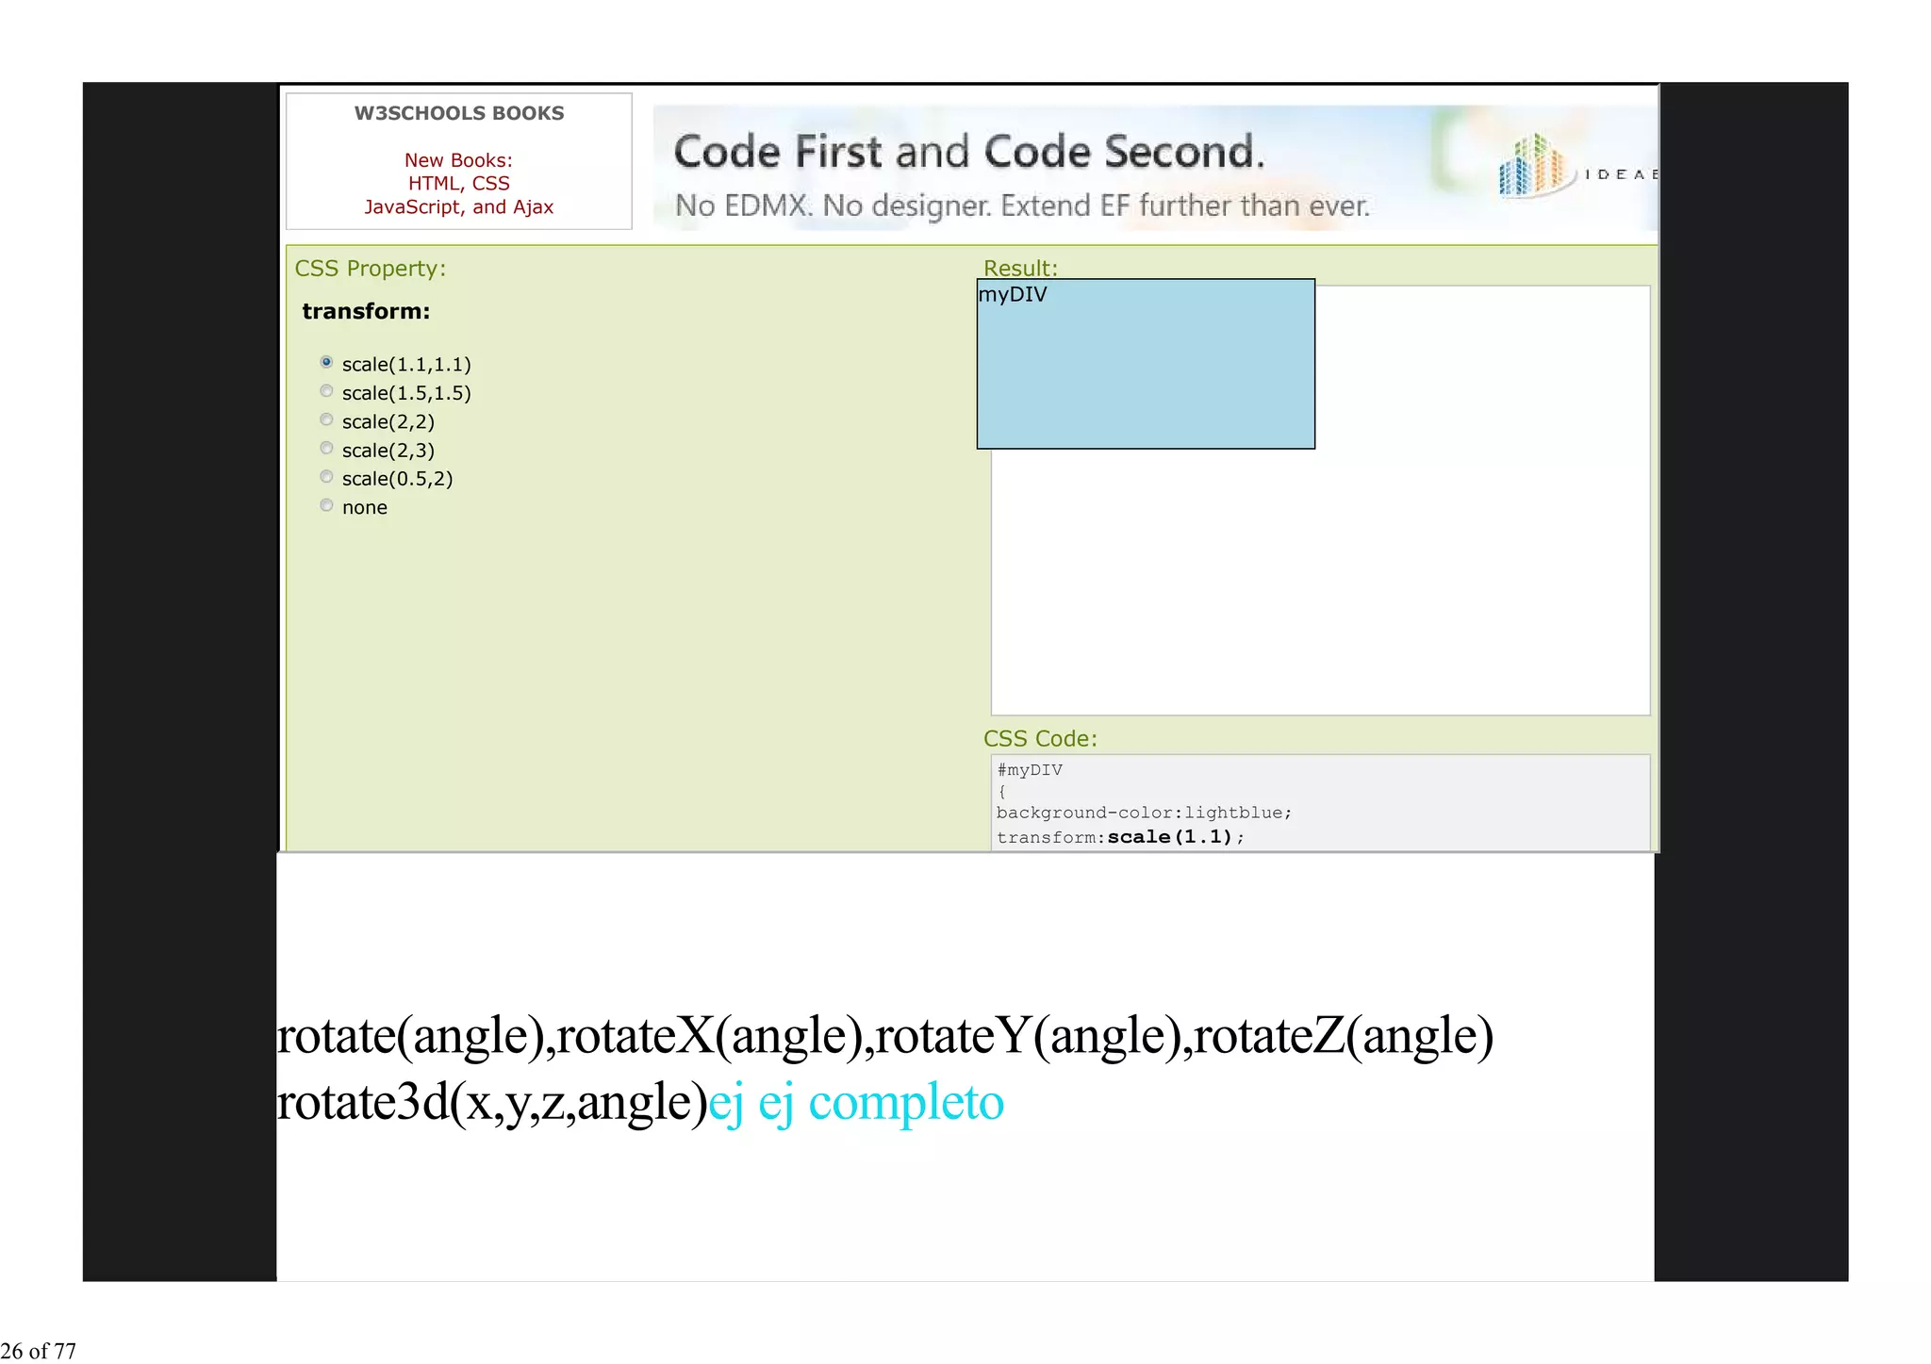Image resolution: width=1931 pixels, height=1364 pixels.
Task: Click the No EDMX ad subtitle text
Action: (1021, 205)
